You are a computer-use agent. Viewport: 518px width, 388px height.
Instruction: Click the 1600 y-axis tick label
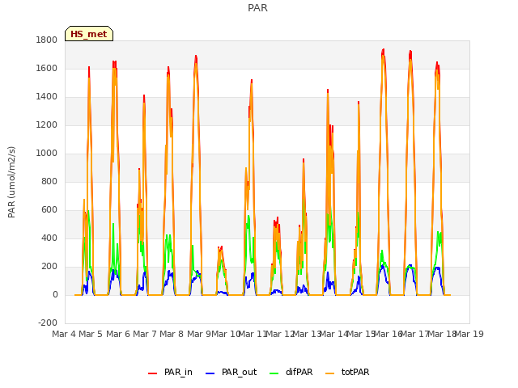click(47, 68)
